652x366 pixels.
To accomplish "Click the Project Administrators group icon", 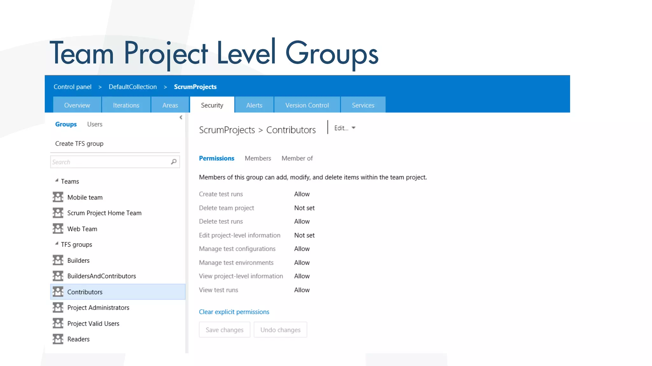I will [58, 308].
